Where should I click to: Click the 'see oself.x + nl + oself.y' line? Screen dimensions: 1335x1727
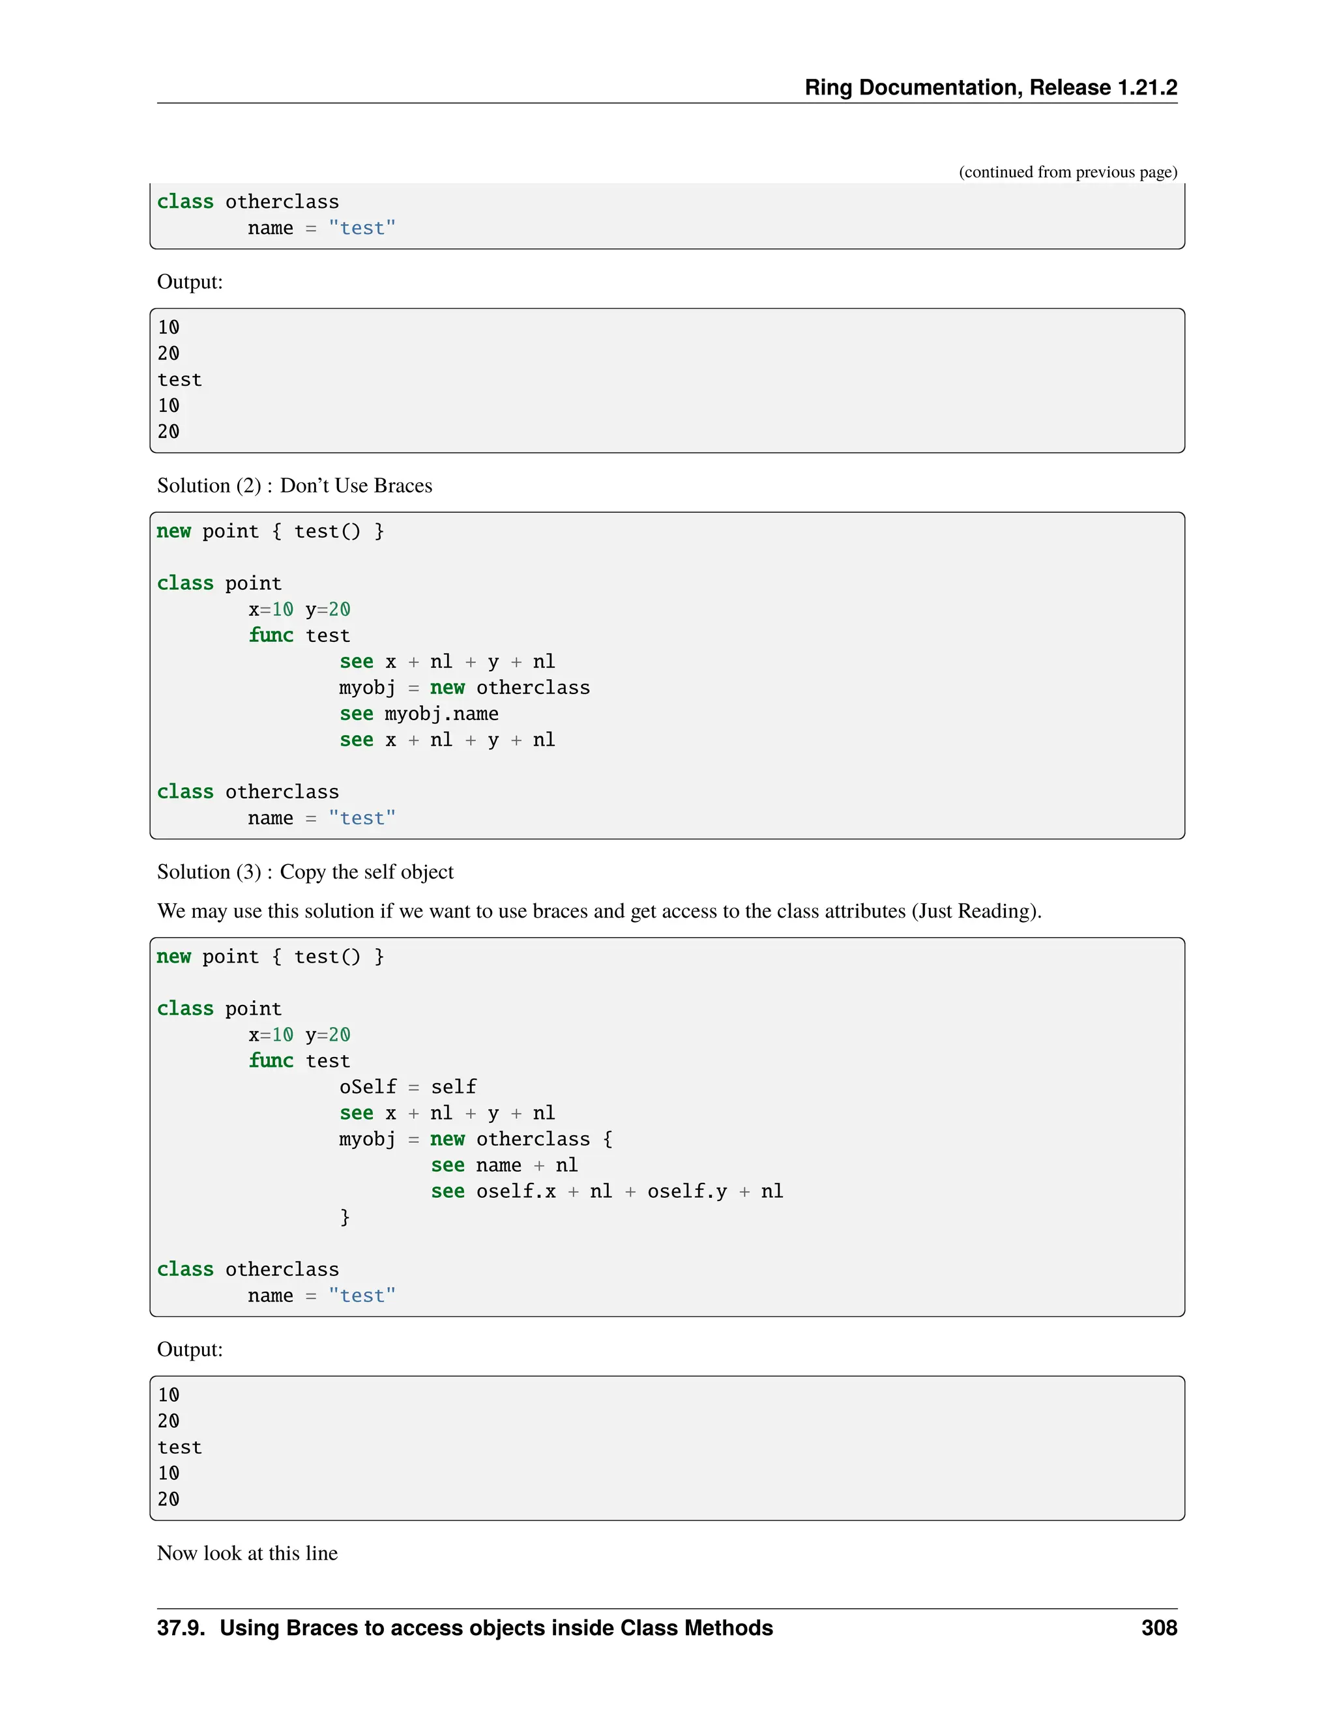[x=607, y=1191]
